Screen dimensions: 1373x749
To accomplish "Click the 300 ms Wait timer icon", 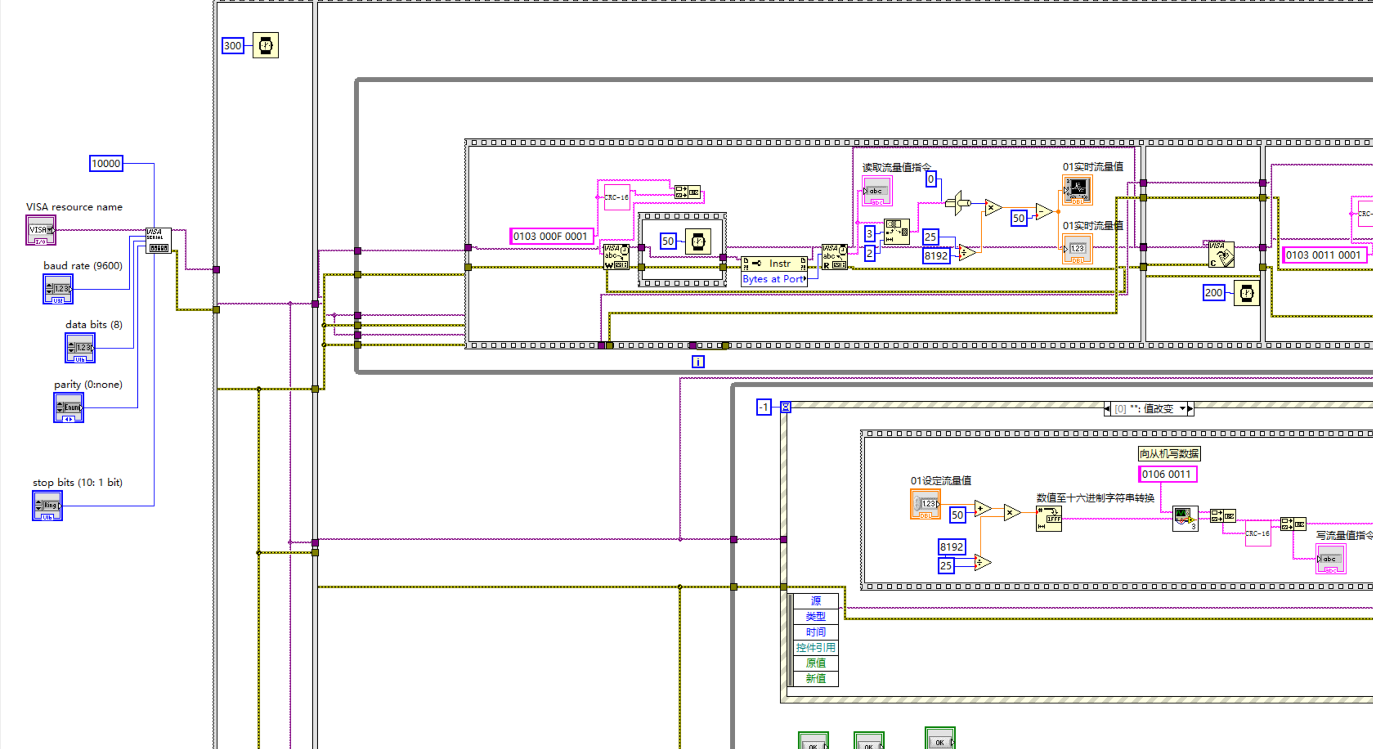I will (265, 45).
